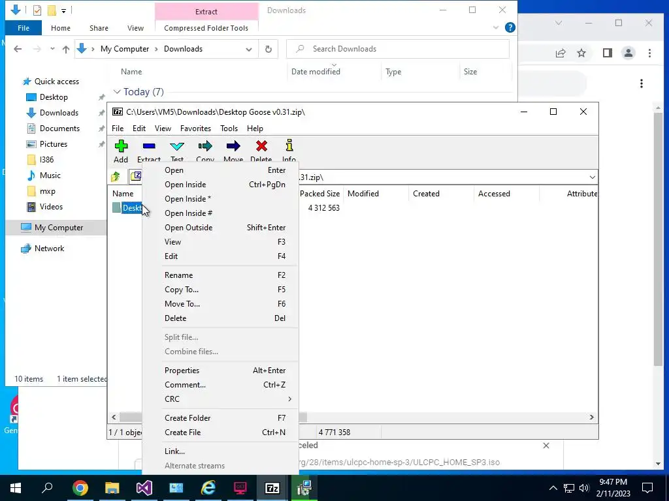
Task: Click the Explorer up arrow button
Action: pyautogui.click(x=66, y=49)
